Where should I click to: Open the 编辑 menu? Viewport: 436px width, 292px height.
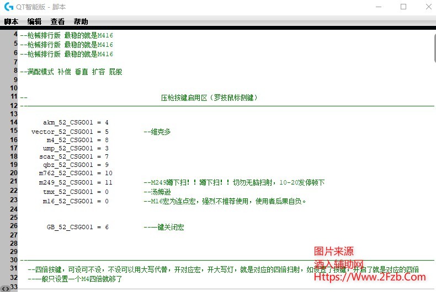(34, 21)
